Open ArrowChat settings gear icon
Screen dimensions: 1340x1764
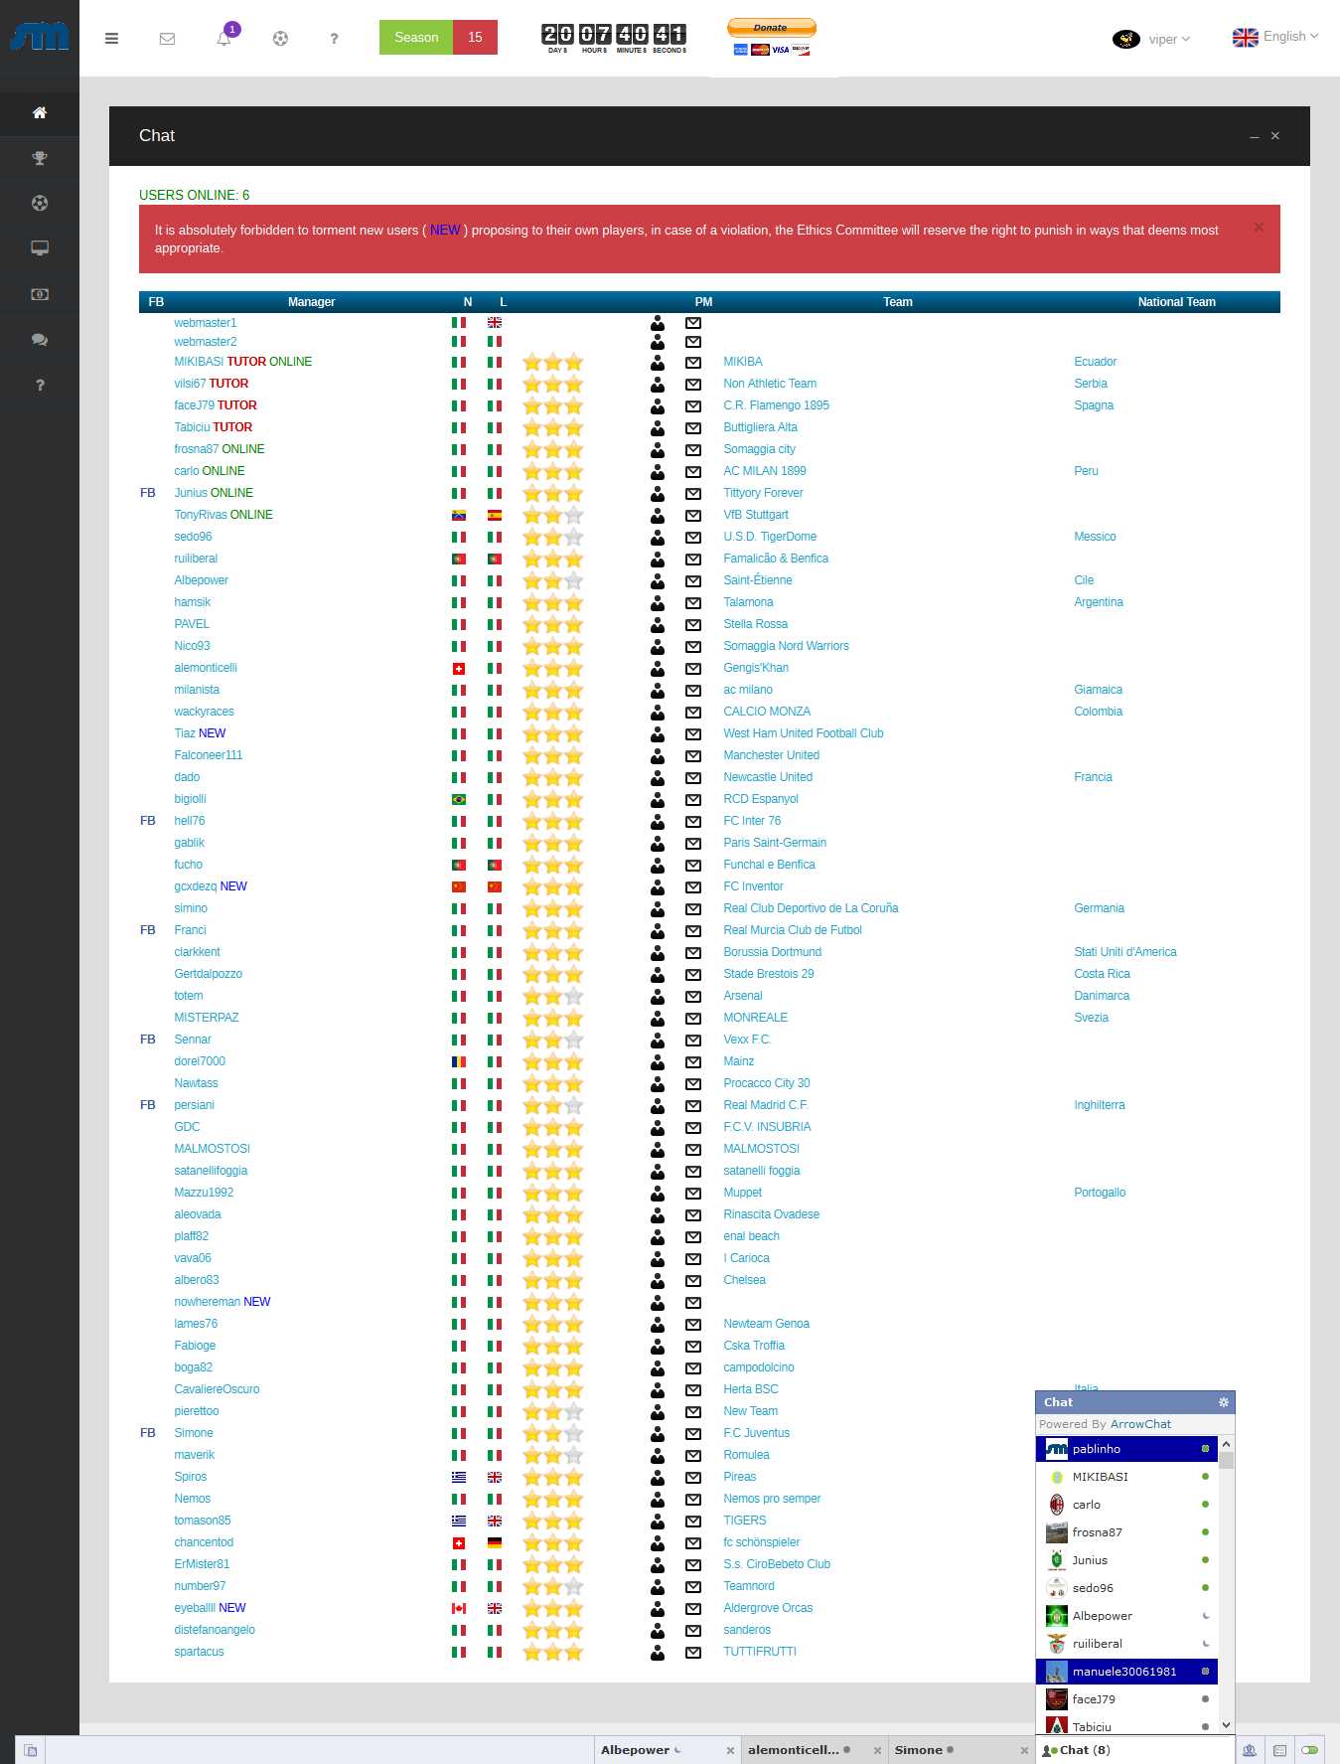pyautogui.click(x=1224, y=1402)
